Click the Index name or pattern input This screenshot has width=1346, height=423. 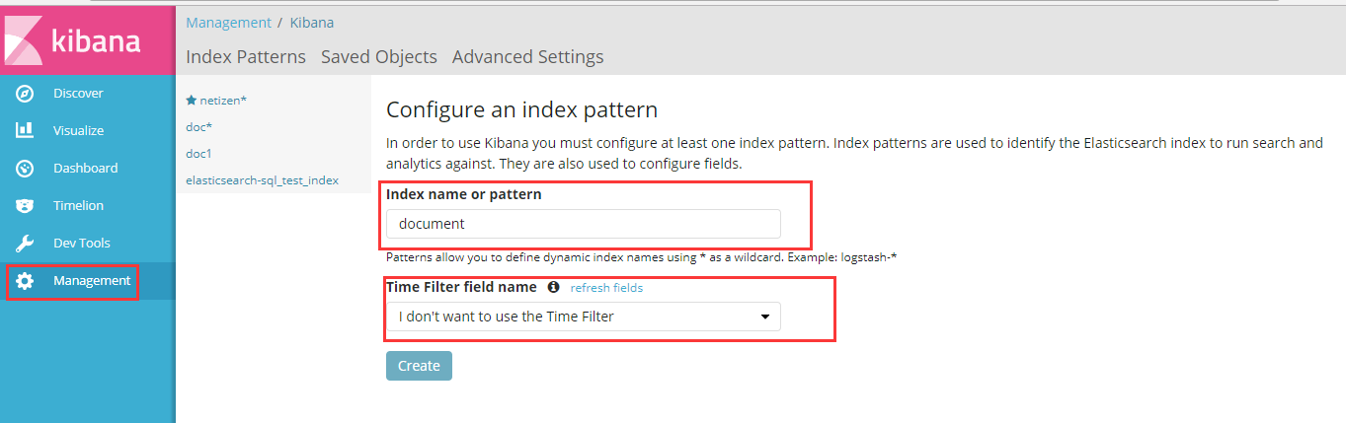pyautogui.click(x=584, y=224)
